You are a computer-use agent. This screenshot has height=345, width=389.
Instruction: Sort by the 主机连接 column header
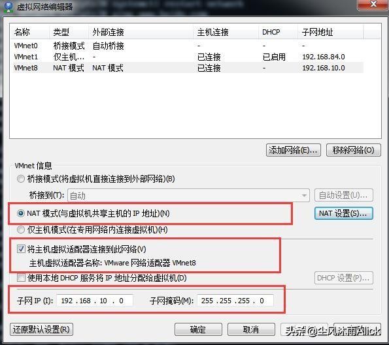tap(226, 32)
